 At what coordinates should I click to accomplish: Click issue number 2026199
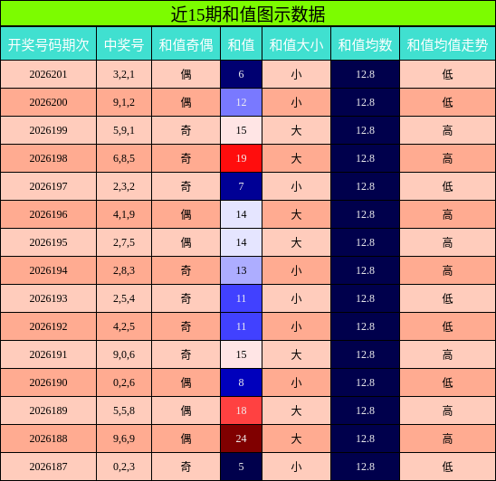[48, 130]
